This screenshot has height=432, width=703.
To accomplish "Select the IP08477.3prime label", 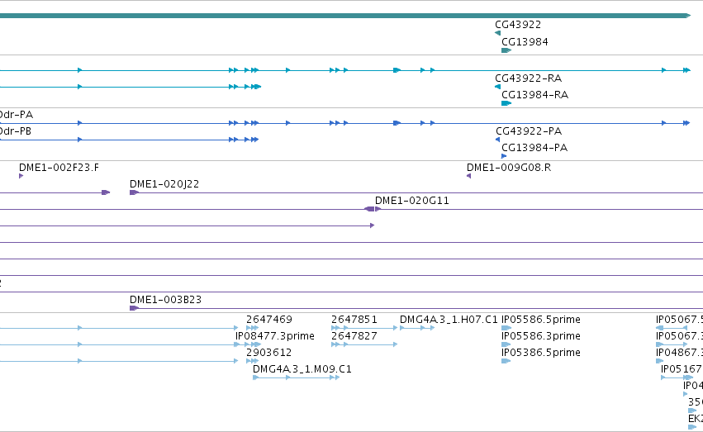I will (x=275, y=336).
